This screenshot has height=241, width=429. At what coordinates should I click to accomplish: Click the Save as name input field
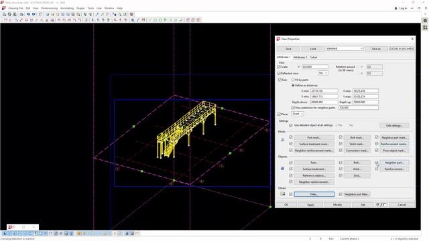(x=401, y=49)
